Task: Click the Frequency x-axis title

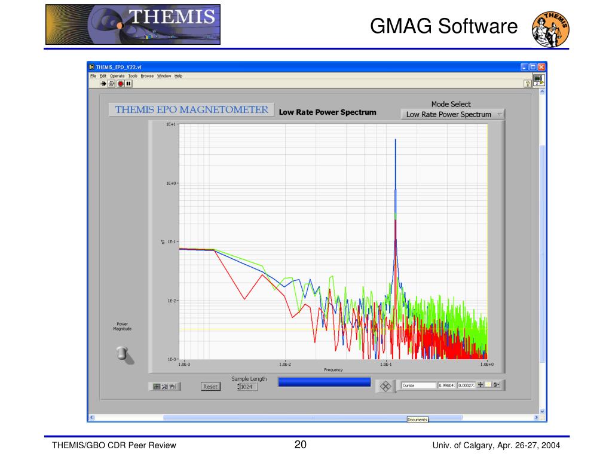Action: coord(333,369)
